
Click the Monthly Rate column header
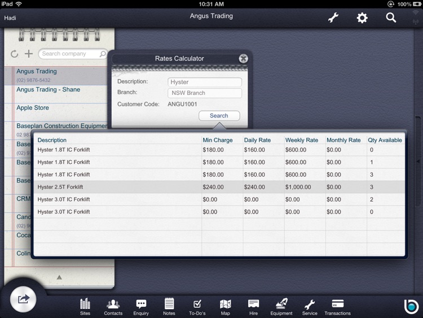[x=343, y=140]
